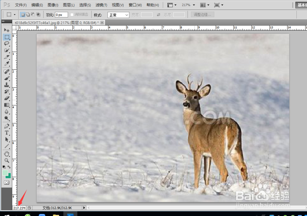This screenshot has height=216, width=307.
Task: Select the Spot Healing Brush tool
Action: tap(7, 72)
